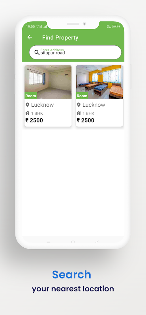The height and width of the screenshot is (315, 146).
Task: Click the search magnifier icon
Action: pyautogui.click(x=37, y=53)
